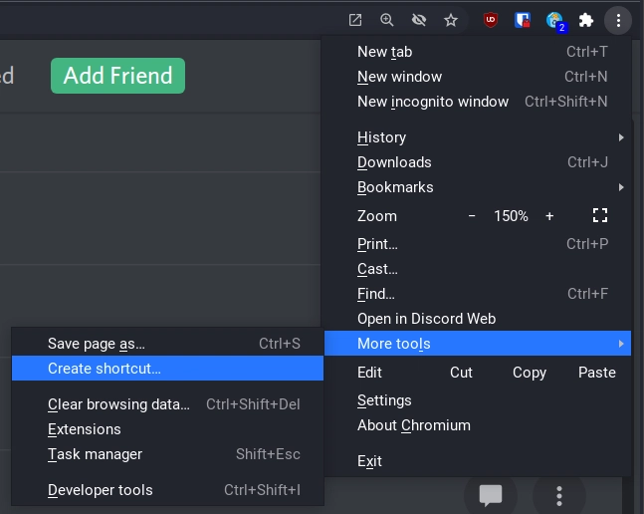The image size is (644, 514).
Task: Toggle fullscreen mode from the Zoom row
Action: (599, 215)
